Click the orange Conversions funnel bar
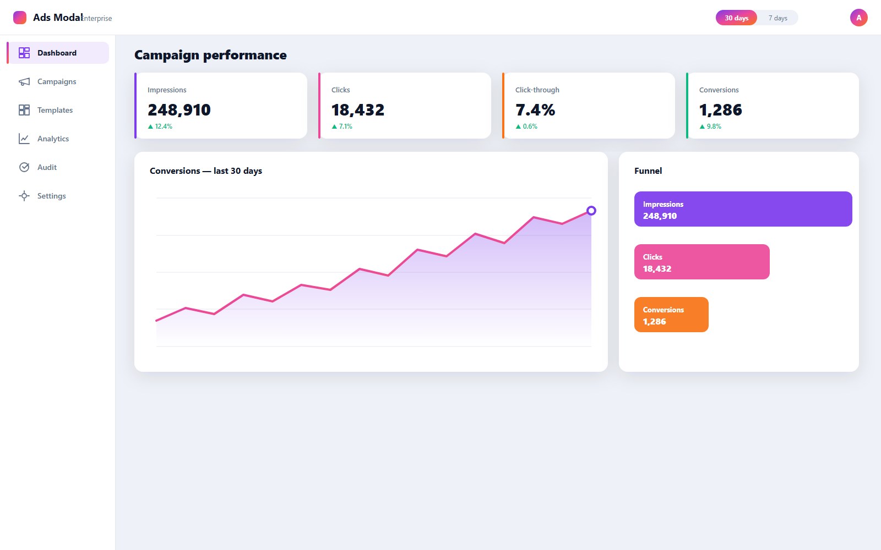881x550 pixels. pyautogui.click(x=671, y=315)
